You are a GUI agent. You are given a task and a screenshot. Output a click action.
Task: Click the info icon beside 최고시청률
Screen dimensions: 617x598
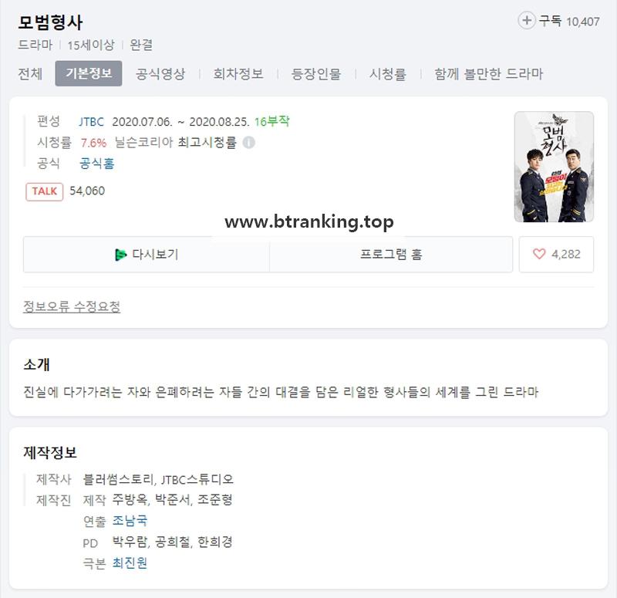248,142
